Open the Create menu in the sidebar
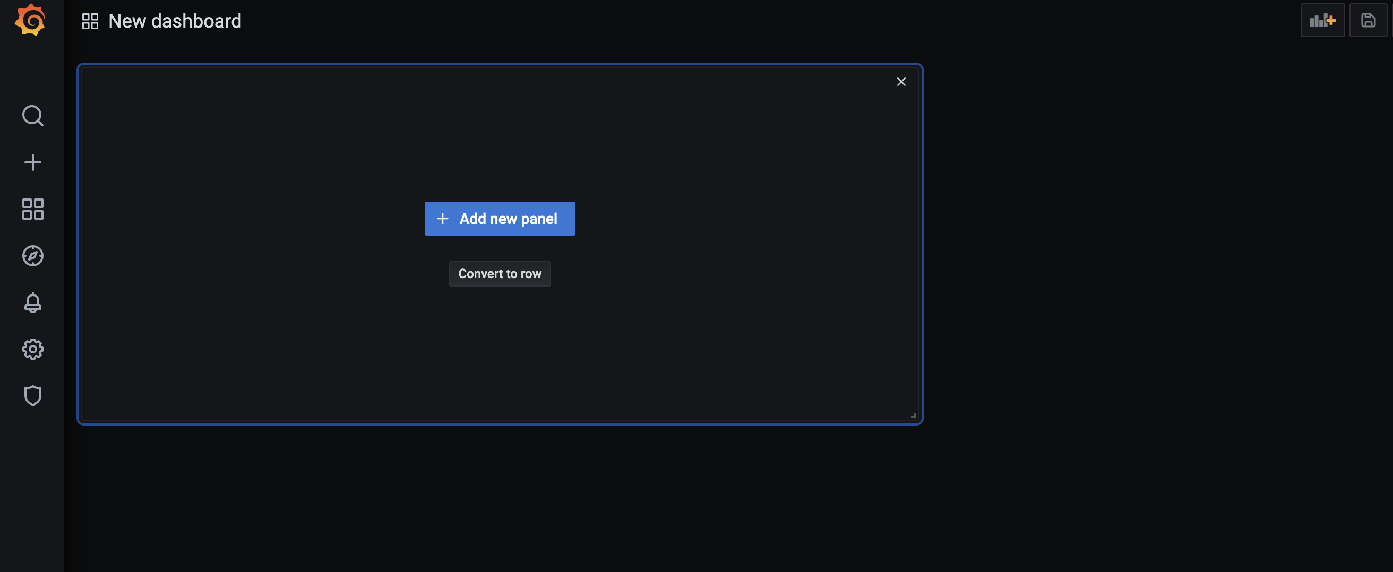The image size is (1393, 572). coord(32,162)
